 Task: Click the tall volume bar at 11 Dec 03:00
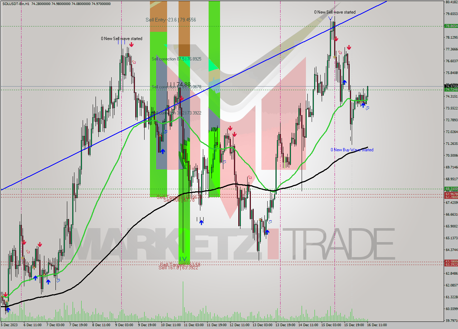(x=183, y=301)
